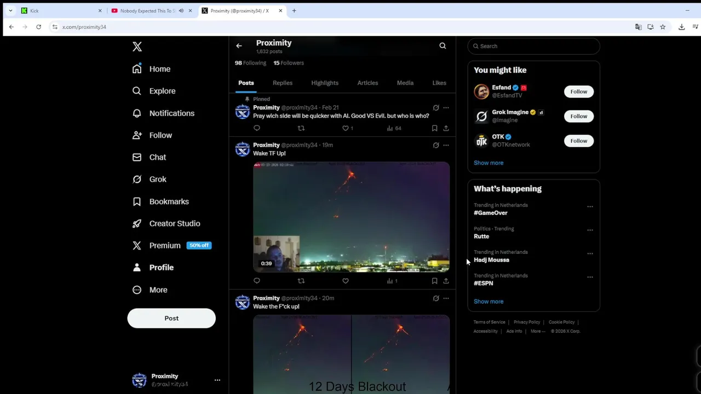Open more options for Rutte trend
701x394 pixels.
tap(590, 230)
